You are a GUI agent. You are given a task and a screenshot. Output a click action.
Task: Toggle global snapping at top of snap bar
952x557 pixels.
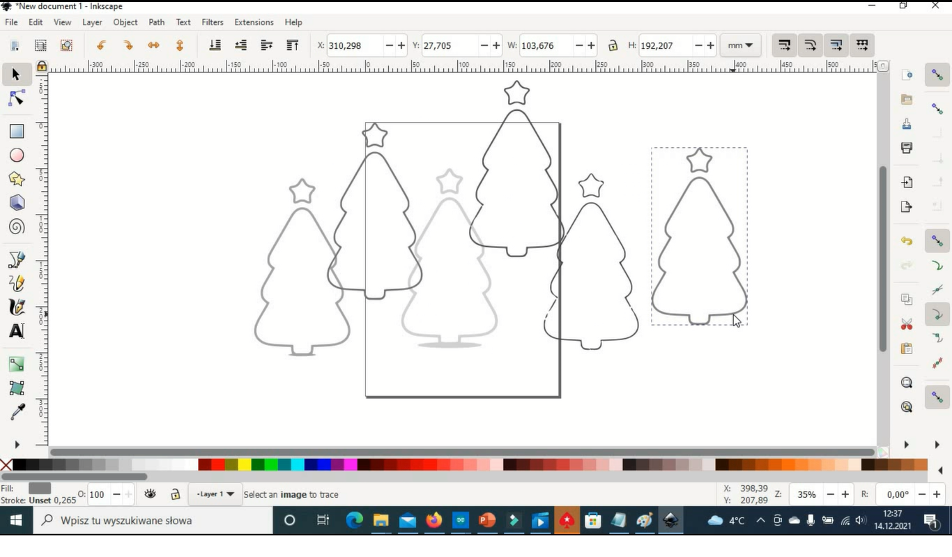(x=937, y=75)
